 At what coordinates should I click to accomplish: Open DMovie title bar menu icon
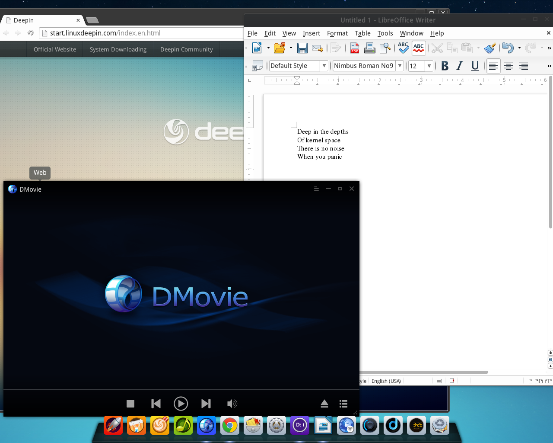click(316, 189)
